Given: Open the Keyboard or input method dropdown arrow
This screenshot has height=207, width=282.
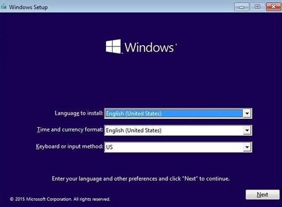Looking at the screenshot, I should tap(247, 147).
